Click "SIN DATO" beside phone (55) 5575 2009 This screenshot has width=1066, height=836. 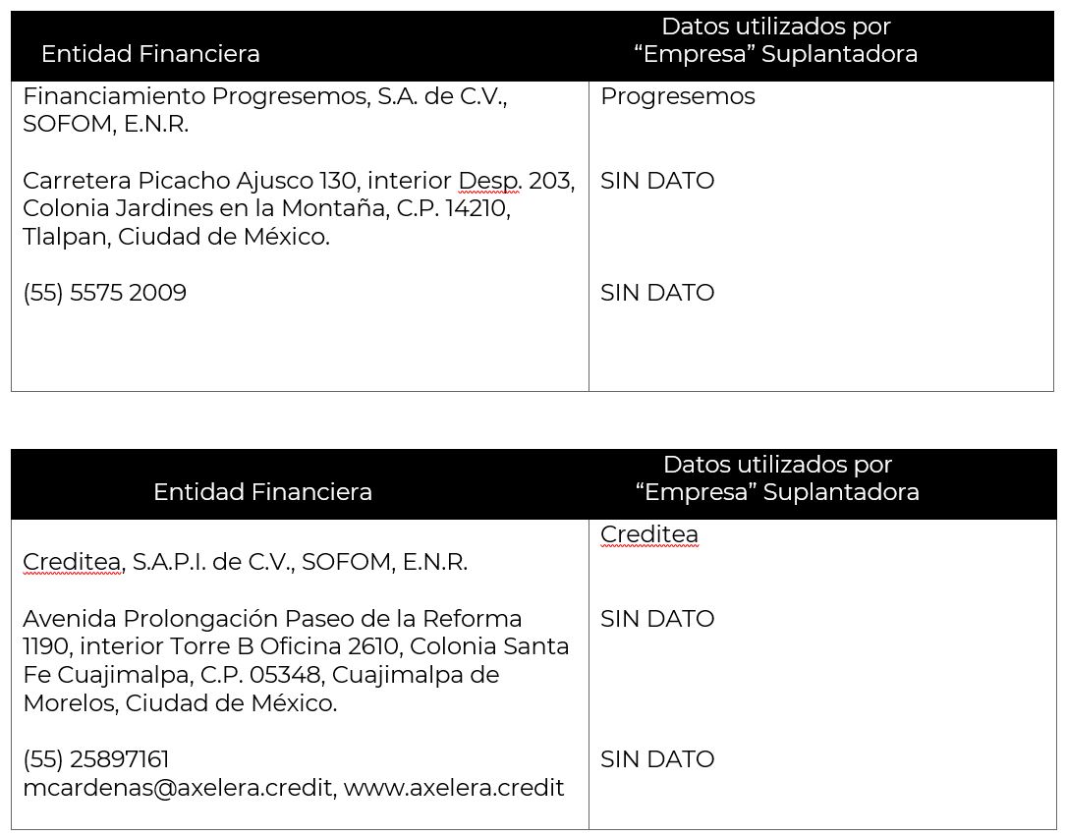tap(657, 293)
